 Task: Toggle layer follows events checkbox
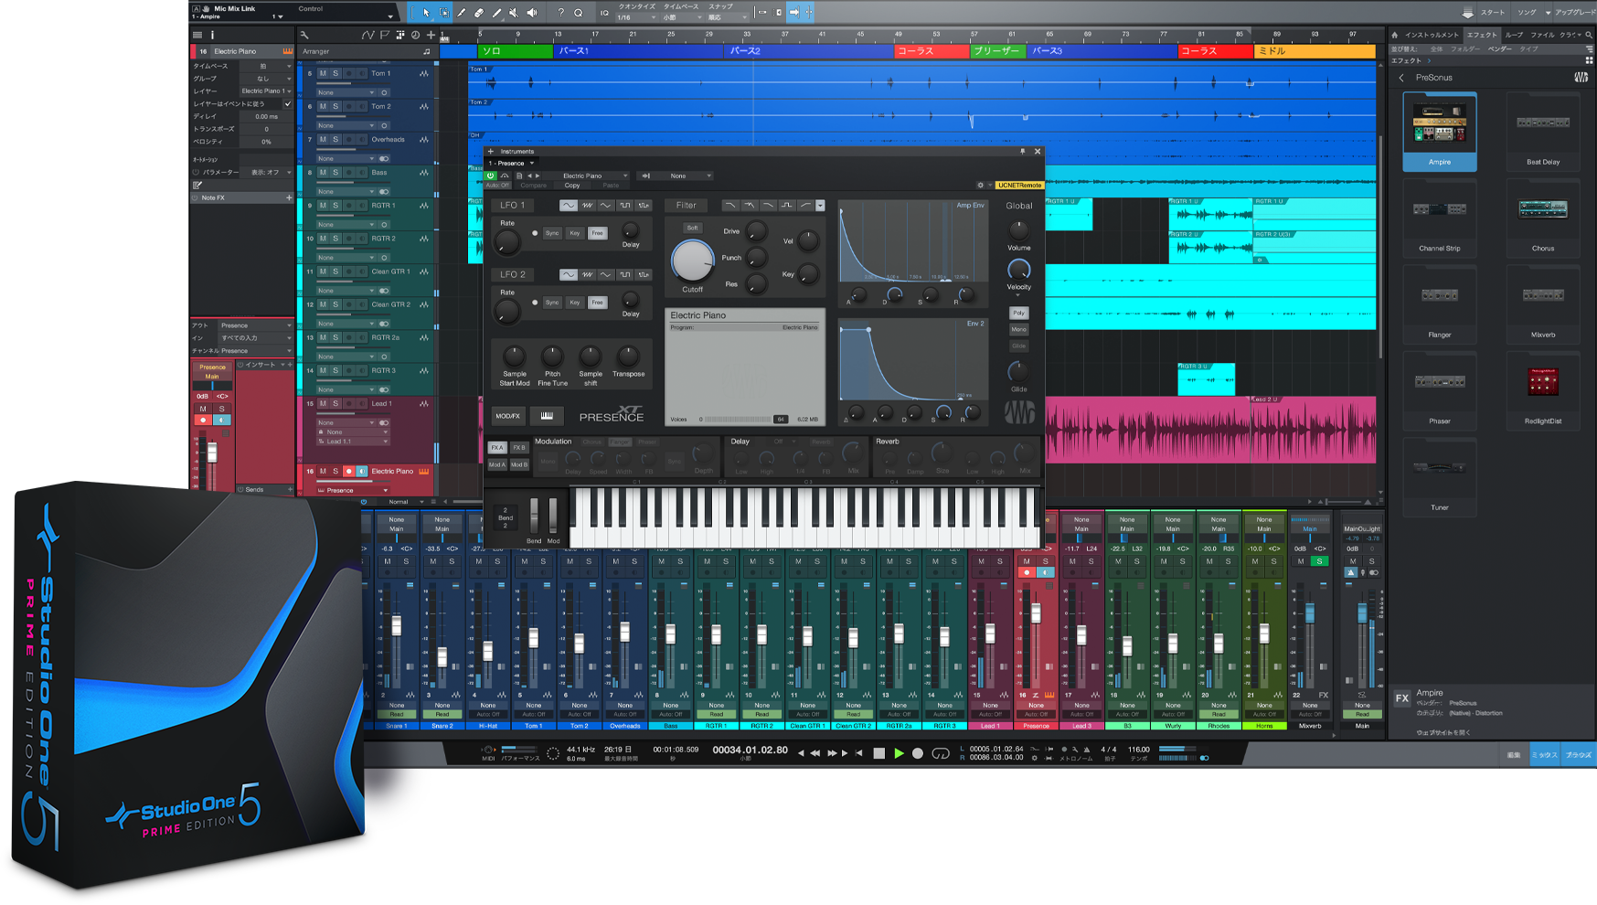288,103
